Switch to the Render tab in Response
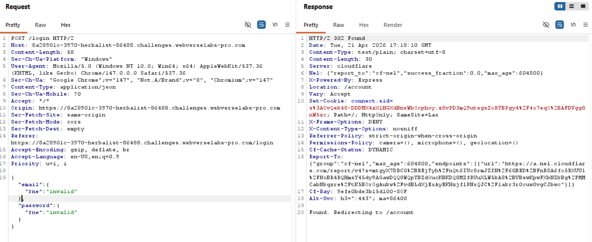Viewport: 592px width, 242px height. [x=393, y=25]
